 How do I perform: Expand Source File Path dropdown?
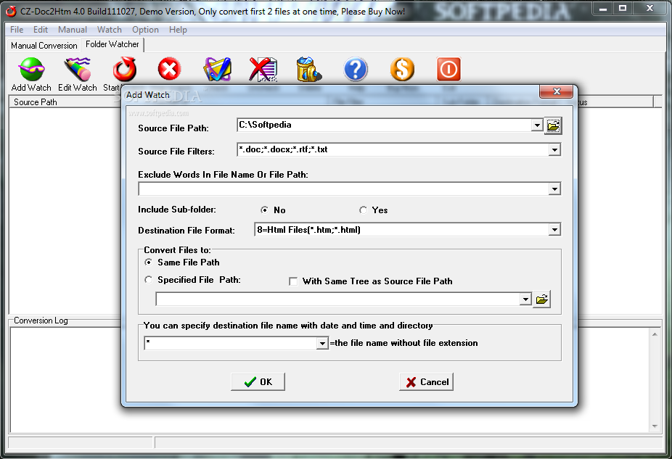[537, 125]
